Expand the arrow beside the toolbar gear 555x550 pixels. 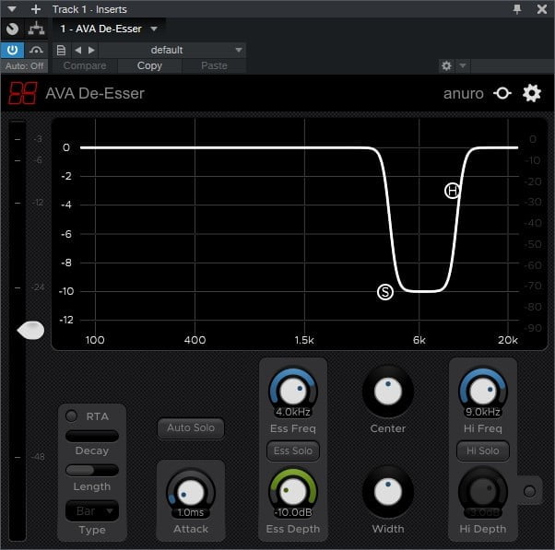tap(462, 65)
